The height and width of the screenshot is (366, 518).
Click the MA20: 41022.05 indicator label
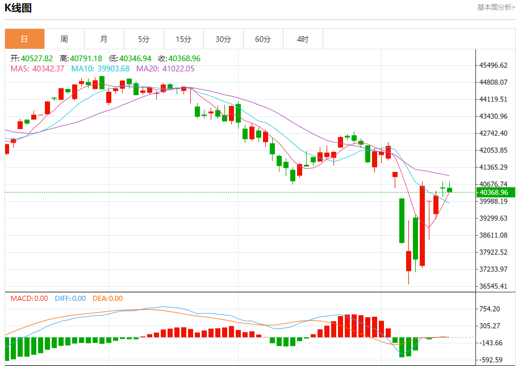(165, 69)
